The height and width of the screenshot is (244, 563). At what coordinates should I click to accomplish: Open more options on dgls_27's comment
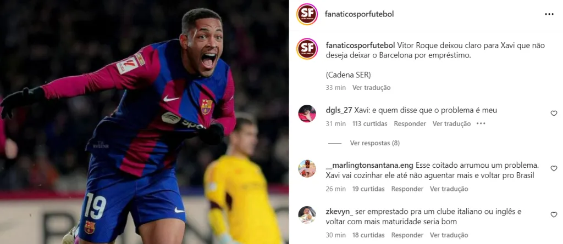[x=481, y=123]
